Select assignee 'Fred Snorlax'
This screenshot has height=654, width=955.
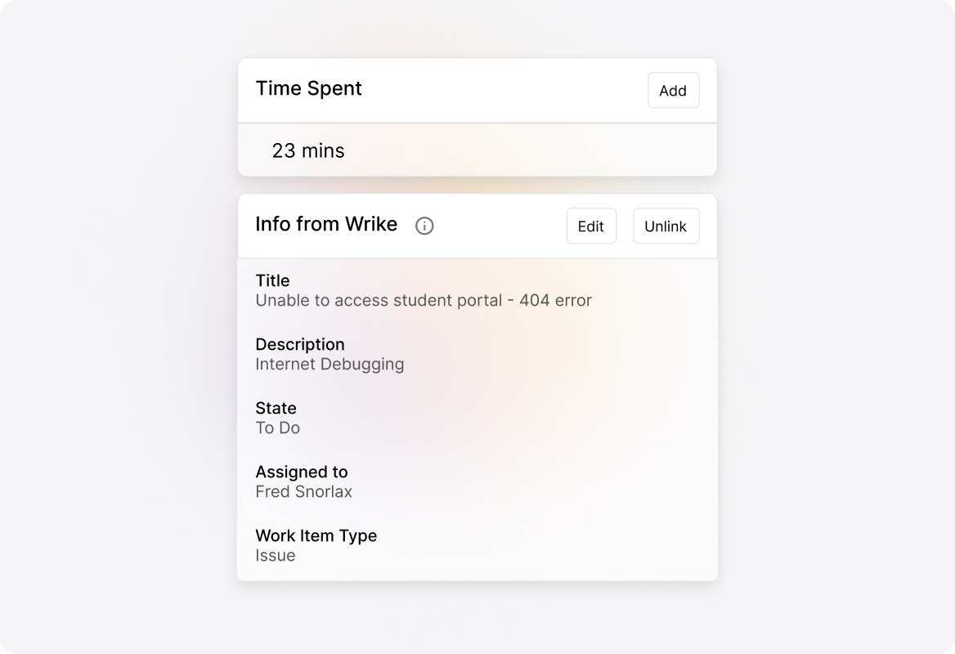click(303, 491)
